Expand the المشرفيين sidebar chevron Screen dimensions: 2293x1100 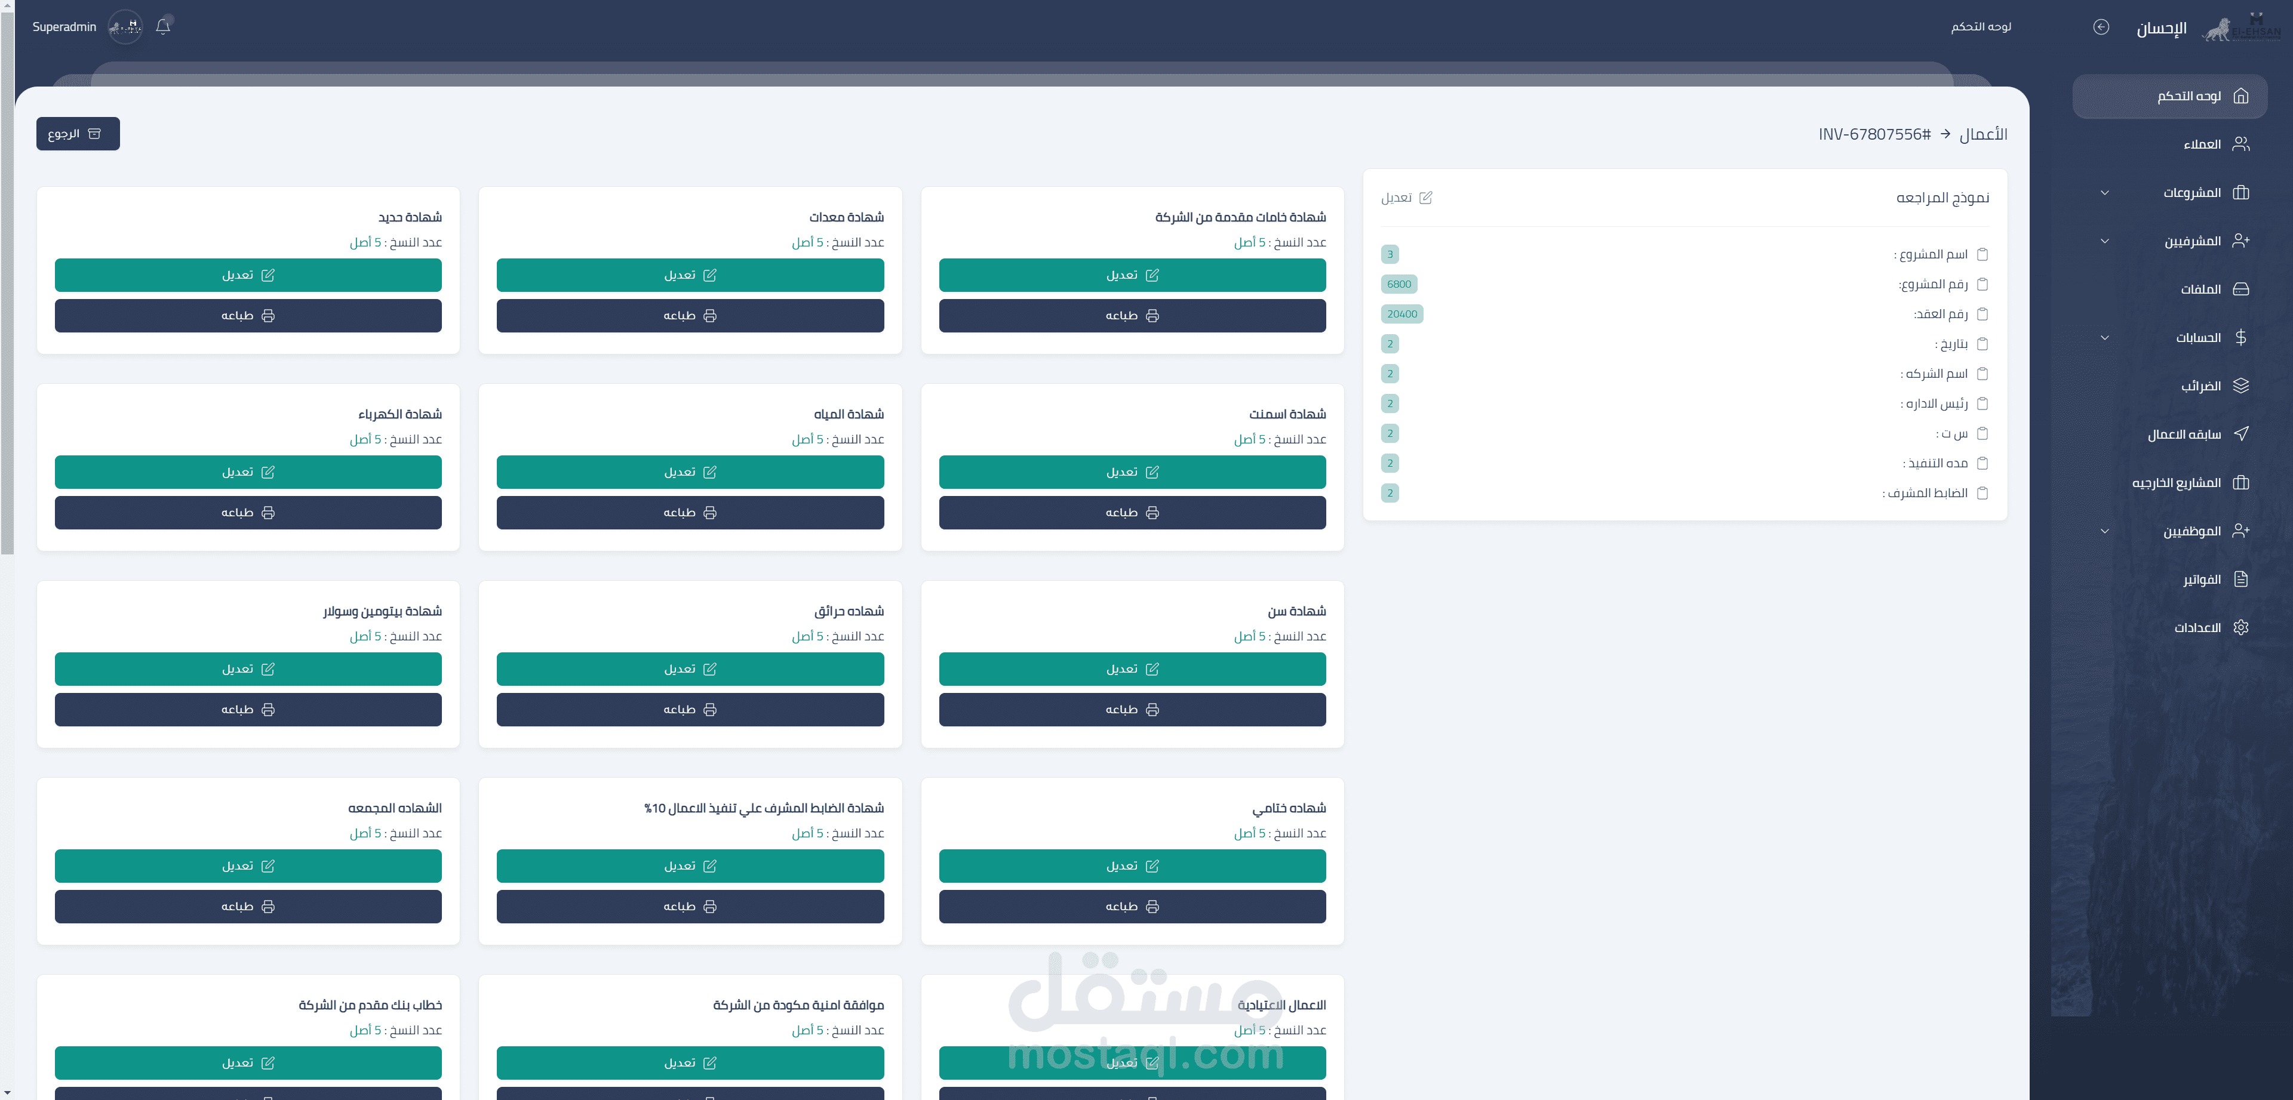pos(2104,241)
